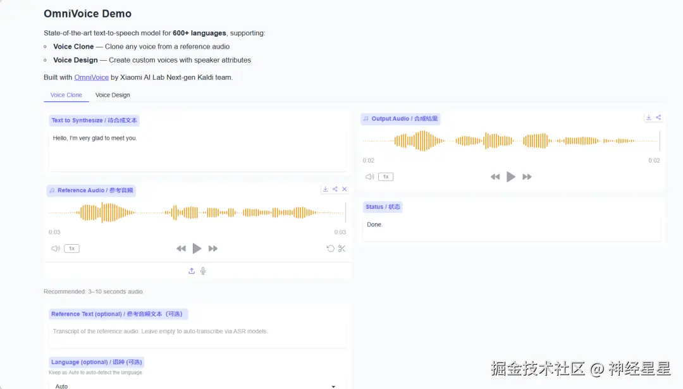This screenshot has width=683, height=389.
Task: Undo Reference Audio edits
Action: (x=331, y=249)
